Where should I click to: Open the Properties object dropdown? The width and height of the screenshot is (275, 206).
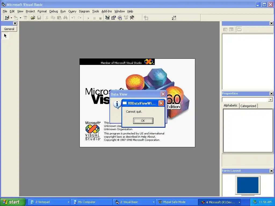point(270,100)
